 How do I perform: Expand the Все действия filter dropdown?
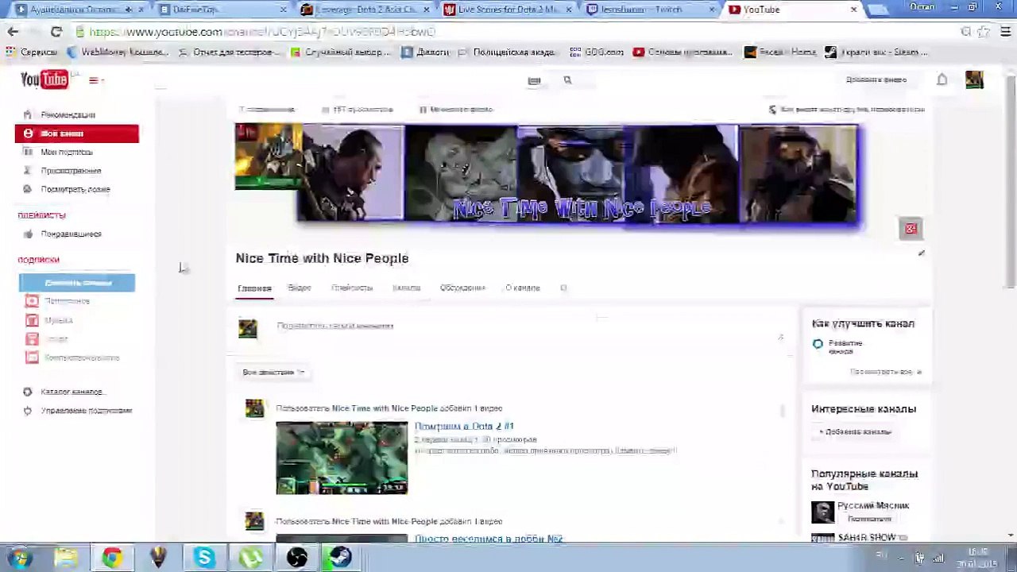click(273, 372)
